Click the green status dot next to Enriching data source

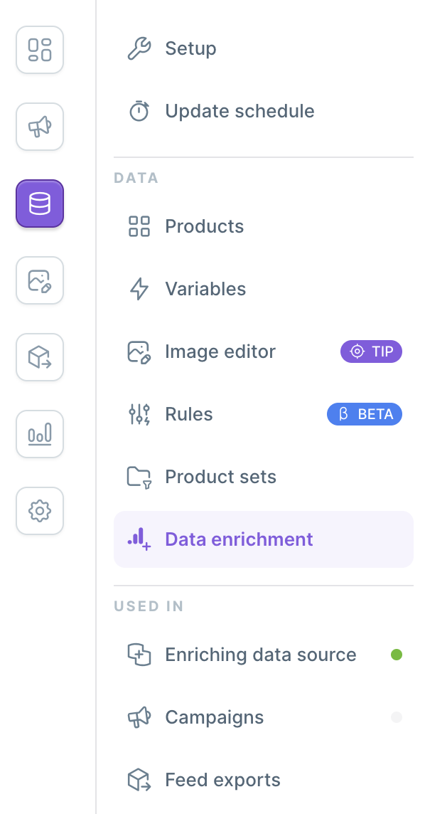pos(397,655)
